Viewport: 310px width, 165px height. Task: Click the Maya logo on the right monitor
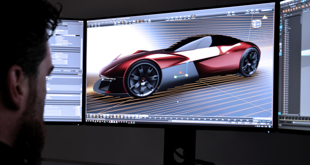click(280, 113)
